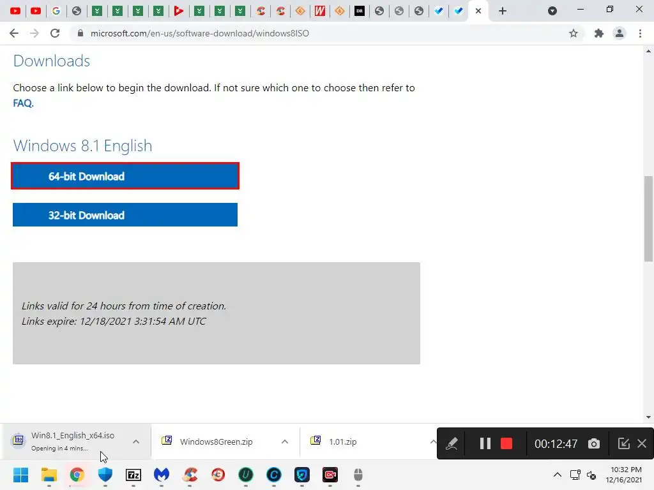The width and height of the screenshot is (654, 490).
Task: Switch to the red W icon tab
Action: coord(320,11)
